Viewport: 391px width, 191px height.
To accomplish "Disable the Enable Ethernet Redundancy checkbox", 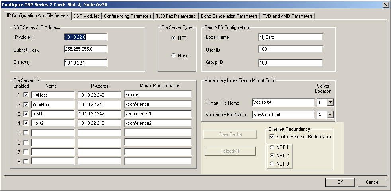I will (x=272, y=137).
